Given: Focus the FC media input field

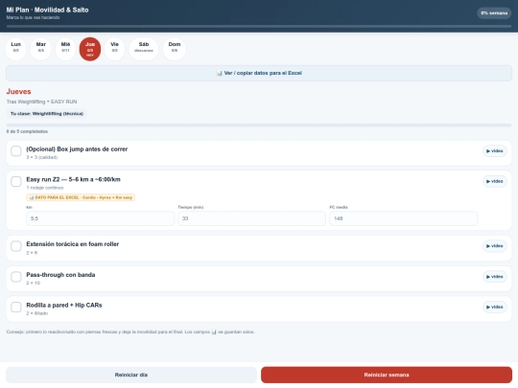Looking at the screenshot, I should coord(403,218).
